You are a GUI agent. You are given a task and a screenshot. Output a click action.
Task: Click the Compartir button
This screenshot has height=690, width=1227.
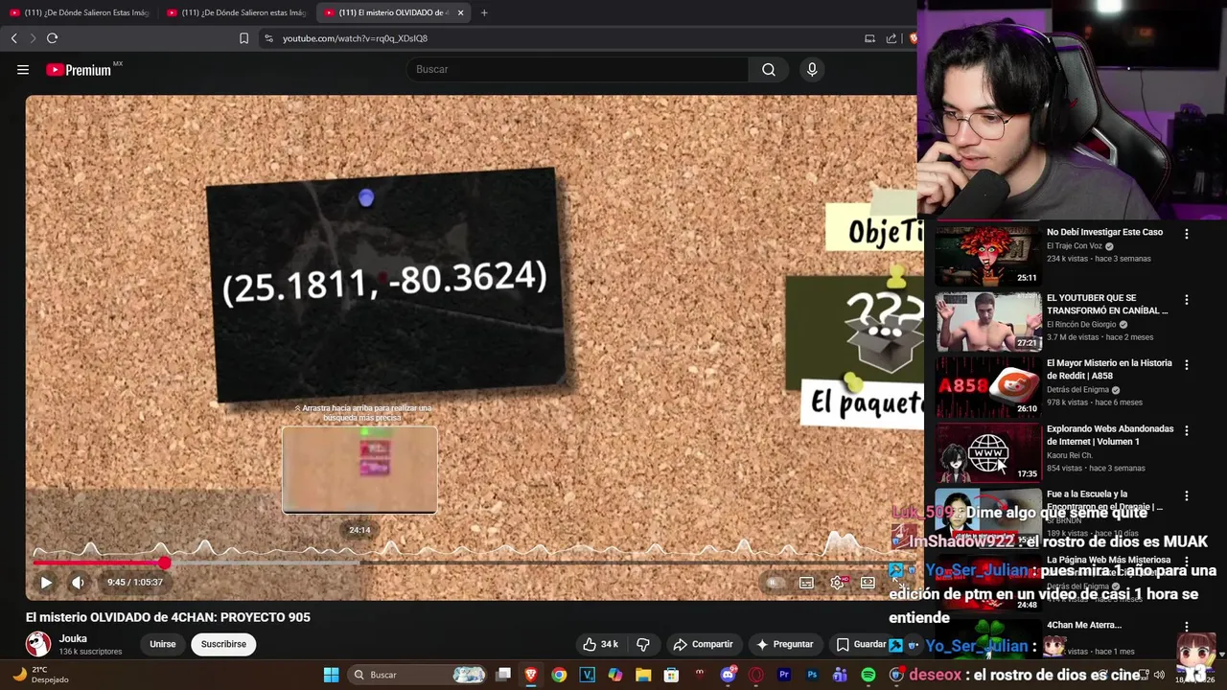tap(703, 644)
